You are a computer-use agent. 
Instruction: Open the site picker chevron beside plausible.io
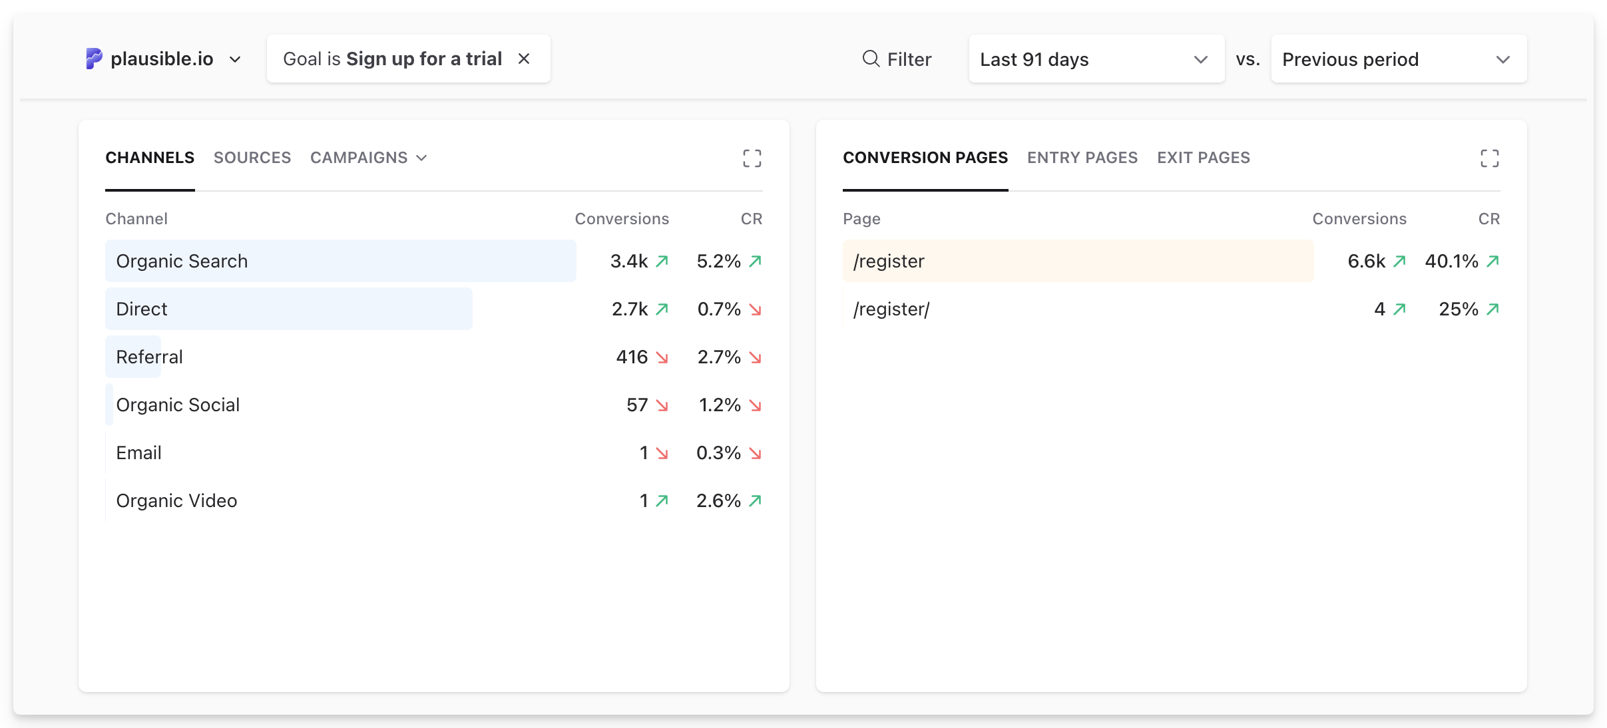tap(236, 60)
